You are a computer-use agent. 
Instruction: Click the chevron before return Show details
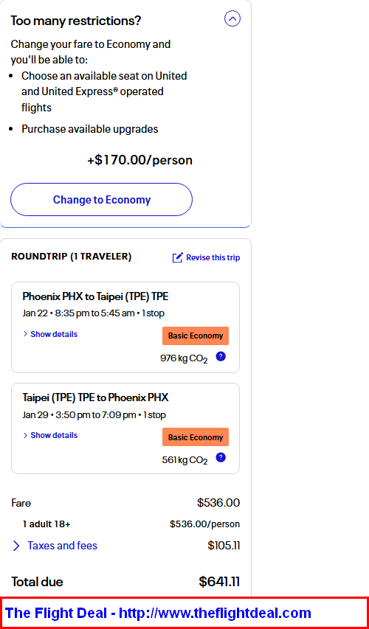click(x=25, y=435)
